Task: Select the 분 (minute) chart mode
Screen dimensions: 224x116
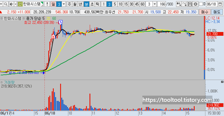Action: pyautogui.click(x=86, y=4)
